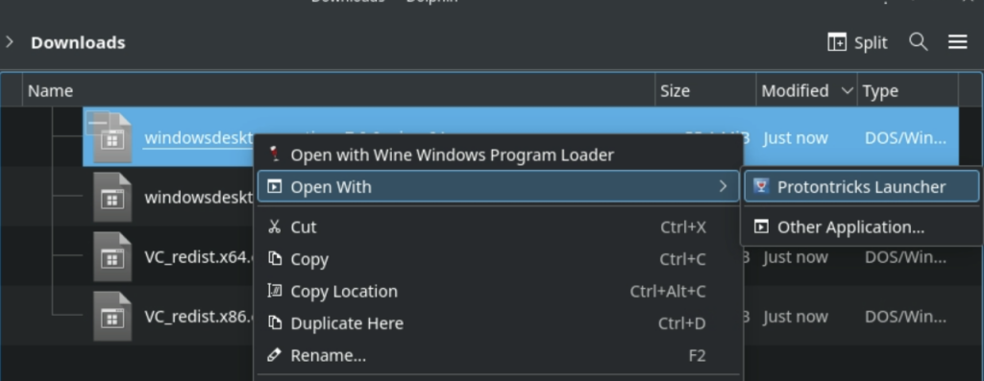Toggle sort order arrow on Modified column
This screenshot has width=984, height=381.
click(x=847, y=91)
